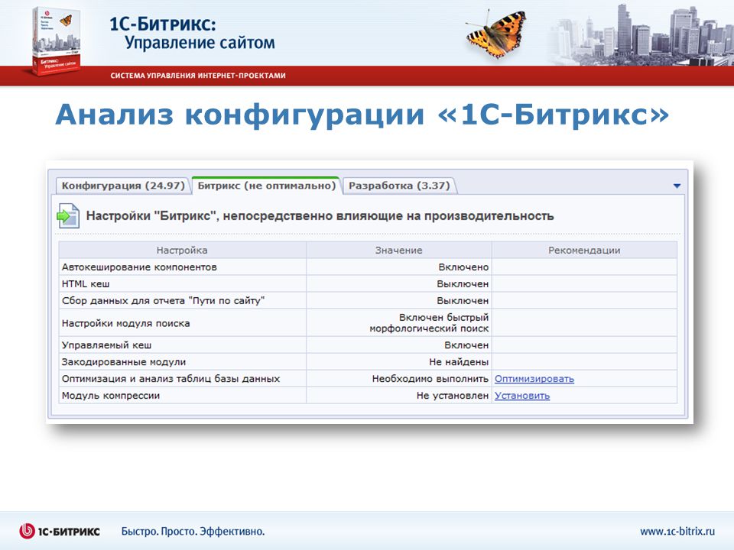
Task: Click the Значение column header
Action: pos(399,251)
